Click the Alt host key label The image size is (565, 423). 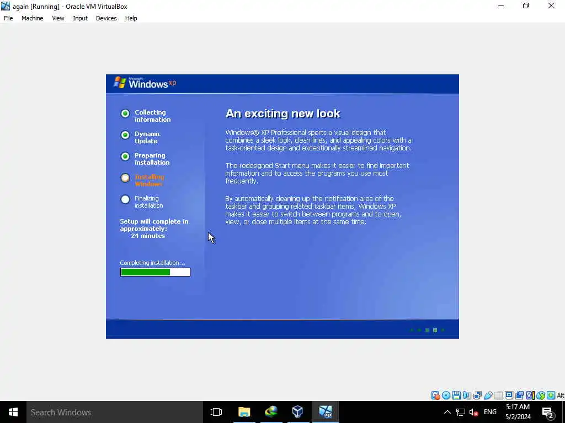pyautogui.click(x=561, y=395)
